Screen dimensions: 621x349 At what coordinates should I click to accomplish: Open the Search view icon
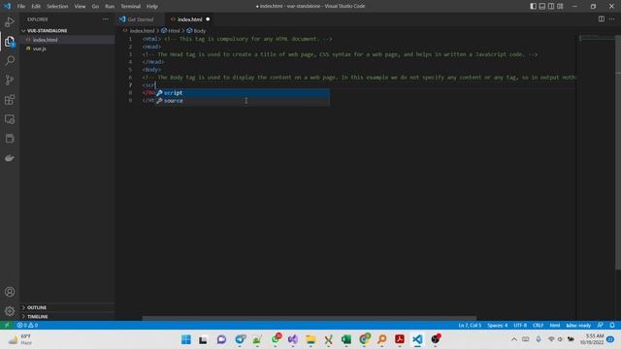point(10,60)
